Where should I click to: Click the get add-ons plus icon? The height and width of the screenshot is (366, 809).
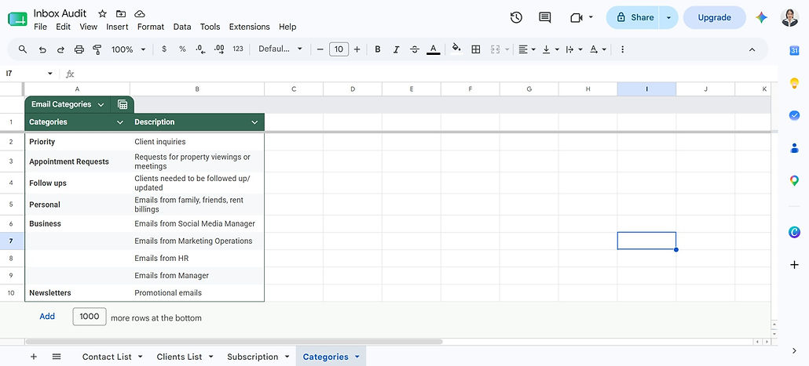pos(795,265)
